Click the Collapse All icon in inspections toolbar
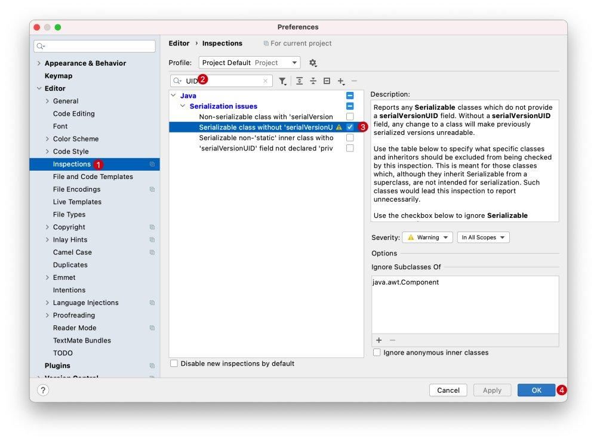 click(313, 81)
